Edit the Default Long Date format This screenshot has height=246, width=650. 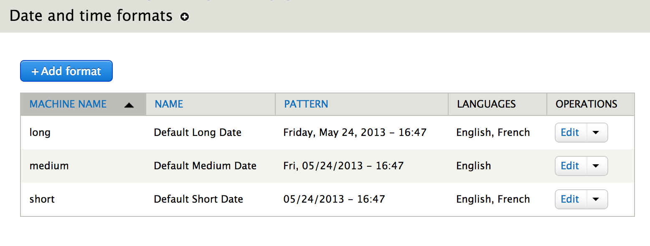570,132
